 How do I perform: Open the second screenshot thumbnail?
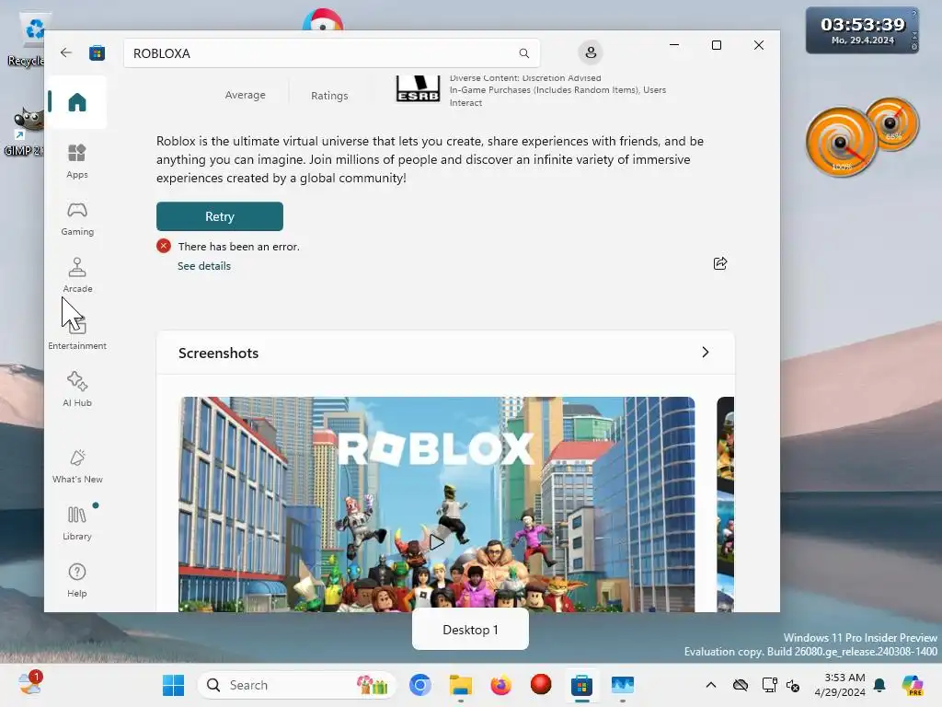(x=725, y=504)
